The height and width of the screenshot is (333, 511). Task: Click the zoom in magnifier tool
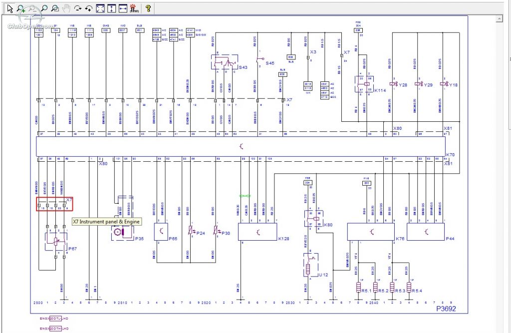pyautogui.click(x=21, y=8)
